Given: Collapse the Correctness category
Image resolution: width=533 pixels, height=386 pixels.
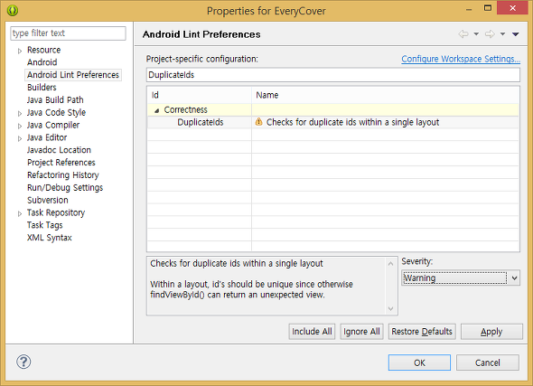Looking at the screenshot, I should (156, 110).
